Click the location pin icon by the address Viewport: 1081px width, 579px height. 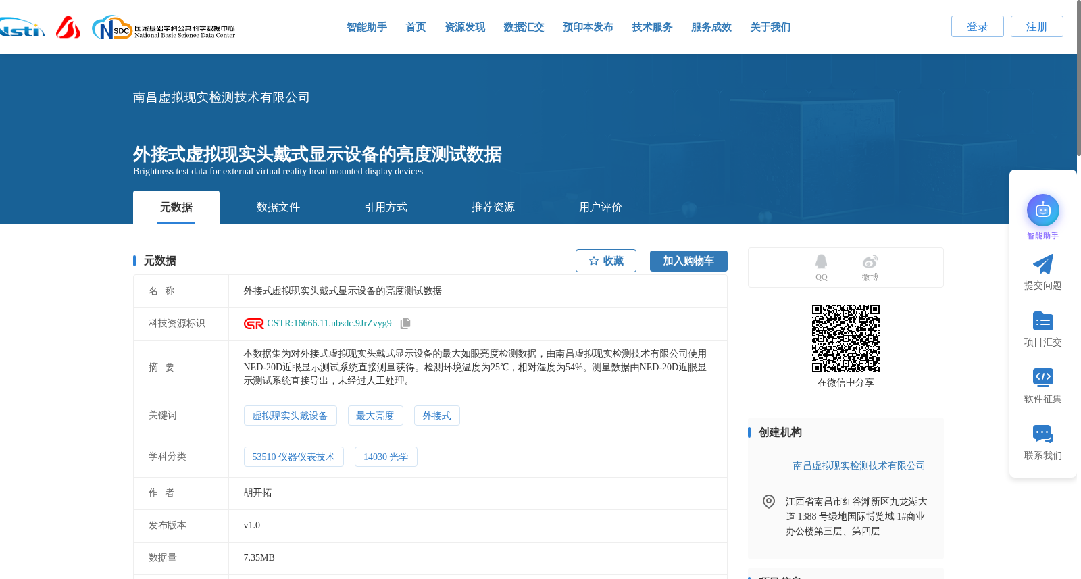click(769, 501)
